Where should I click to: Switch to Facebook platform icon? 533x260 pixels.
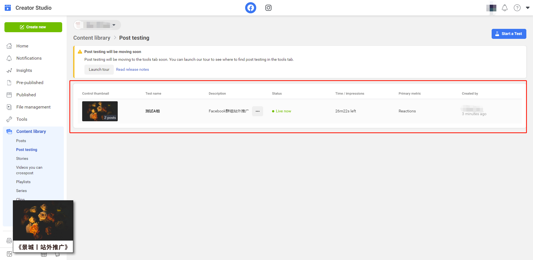tap(250, 8)
